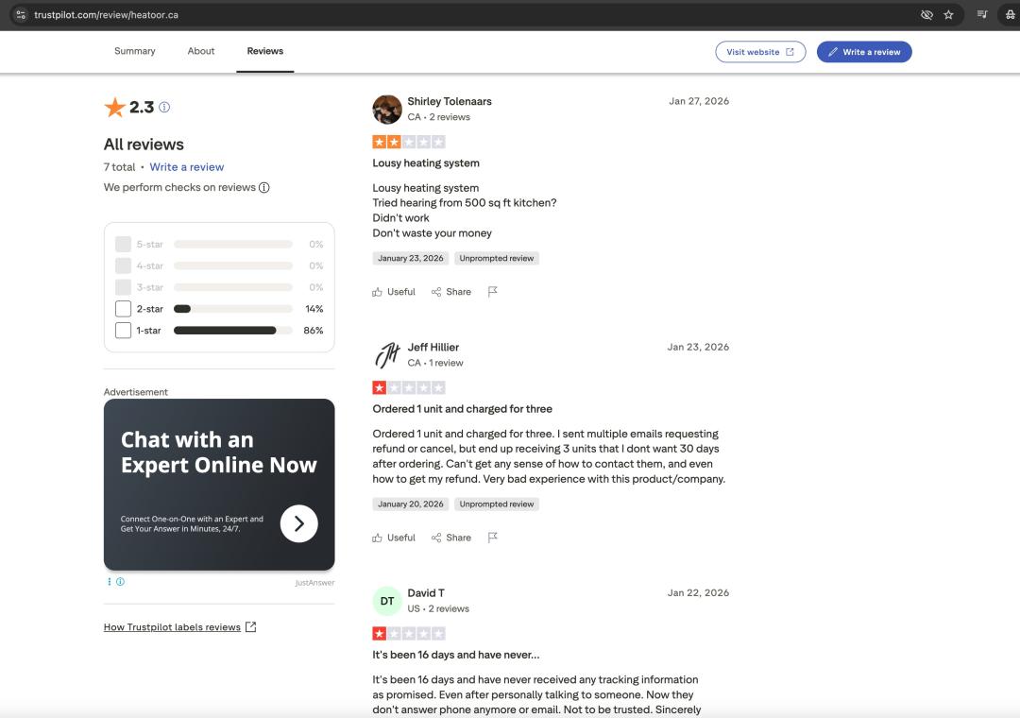Click the 5-star 0% progress bar
The height and width of the screenshot is (718, 1020).
[x=233, y=244]
